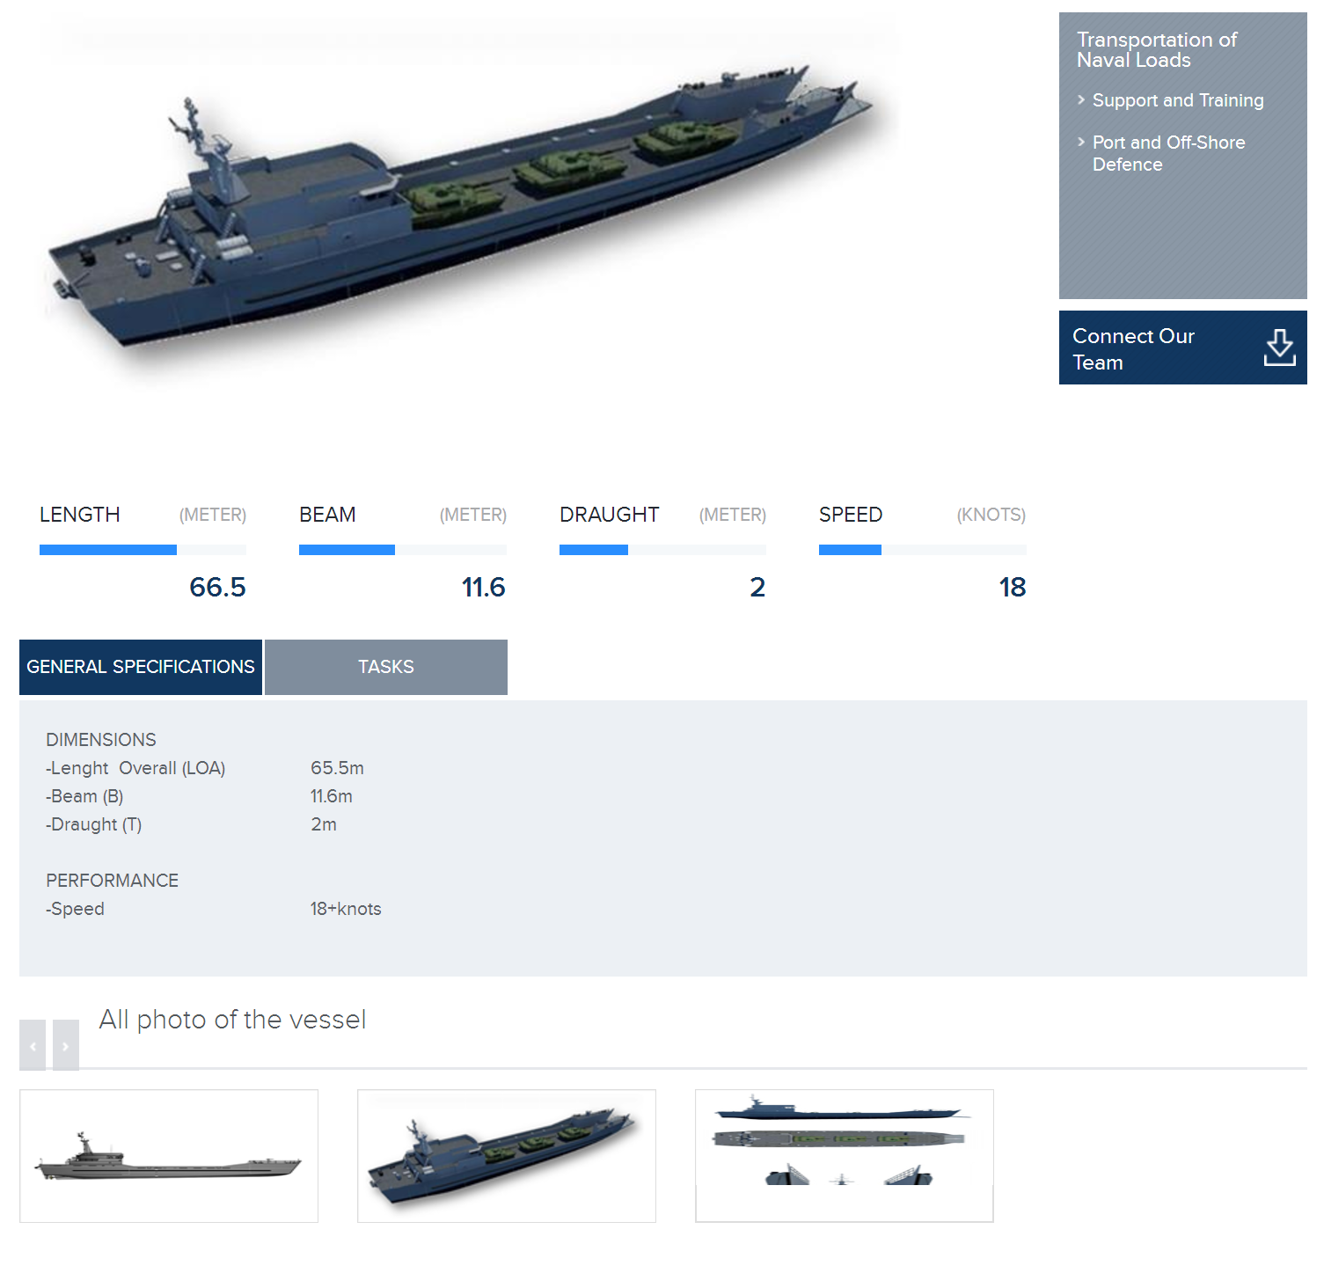The width and height of the screenshot is (1324, 1266).
Task: Click Transportation of Naval Loads heading
Action: click(1156, 50)
